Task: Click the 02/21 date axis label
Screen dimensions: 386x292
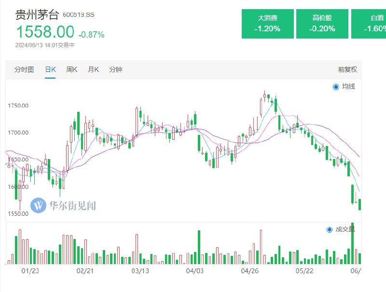Action: [85, 271]
